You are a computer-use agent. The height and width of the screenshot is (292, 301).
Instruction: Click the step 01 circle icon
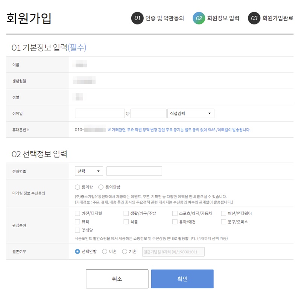[137, 18]
